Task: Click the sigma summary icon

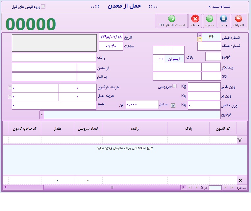Action: pyautogui.click(x=240, y=181)
